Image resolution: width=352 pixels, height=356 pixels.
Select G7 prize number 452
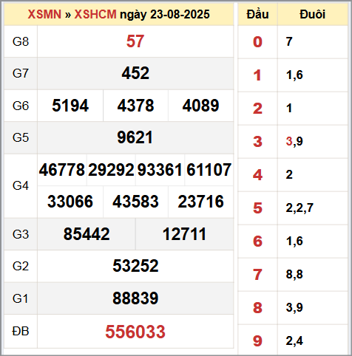(x=135, y=73)
